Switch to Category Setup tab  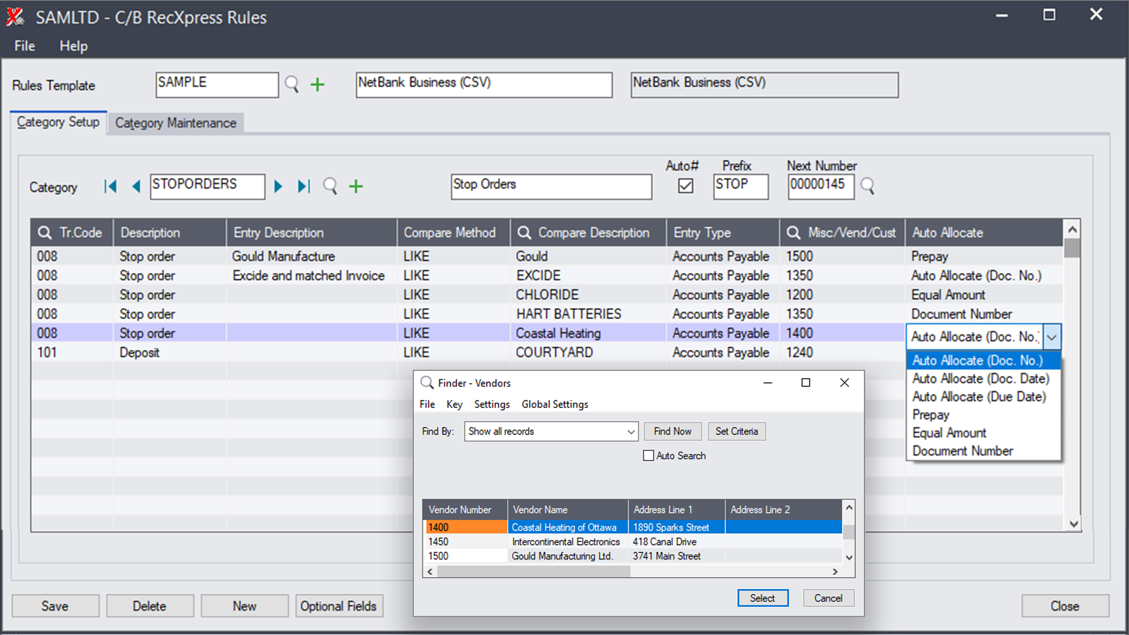click(x=58, y=122)
